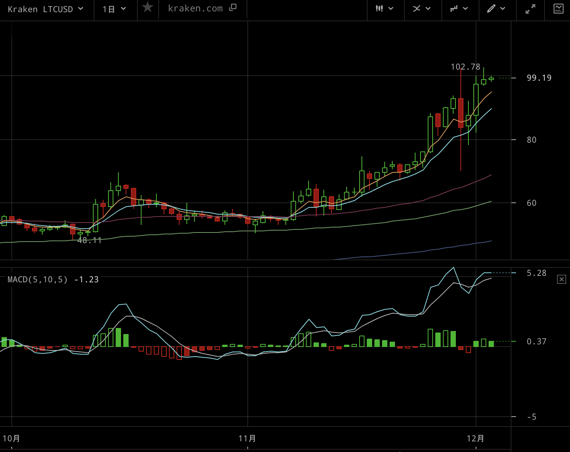Click the 60 price axis label
This screenshot has height=452, width=570.
[532, 203]
